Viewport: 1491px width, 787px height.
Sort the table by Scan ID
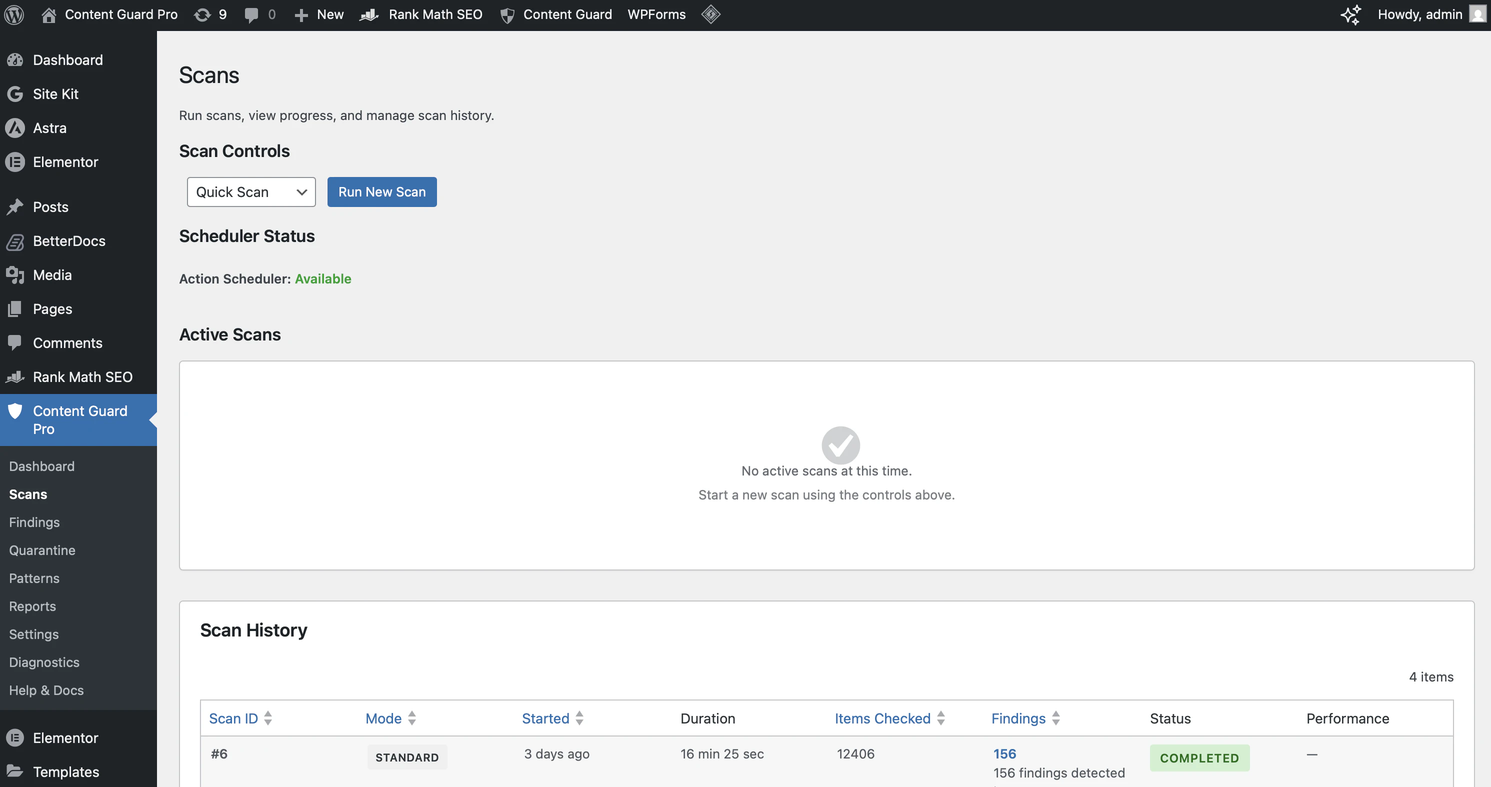tap(233, 718)
